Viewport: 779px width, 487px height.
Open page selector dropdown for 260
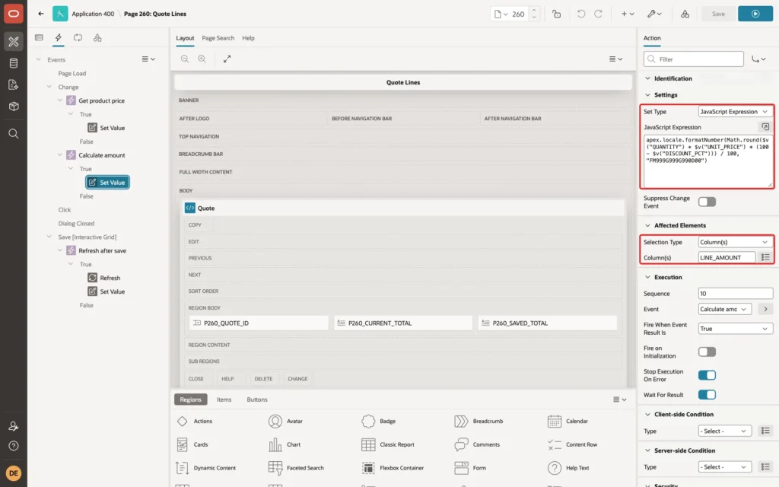tap(501, 14)
